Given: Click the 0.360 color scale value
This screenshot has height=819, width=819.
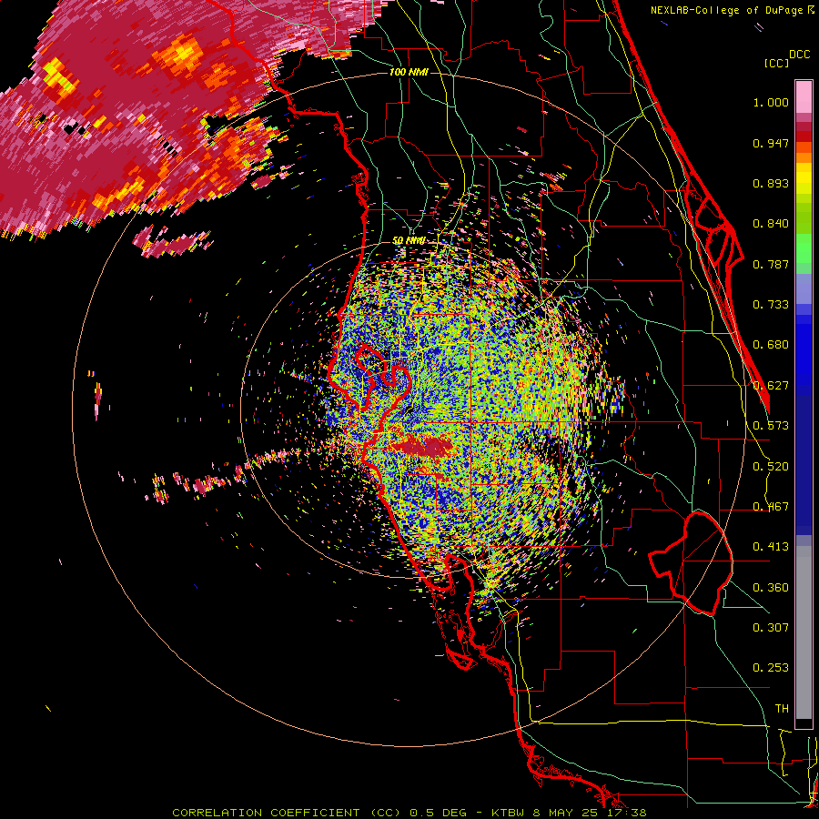Looking at the screenshot, I should coord(771,588).
